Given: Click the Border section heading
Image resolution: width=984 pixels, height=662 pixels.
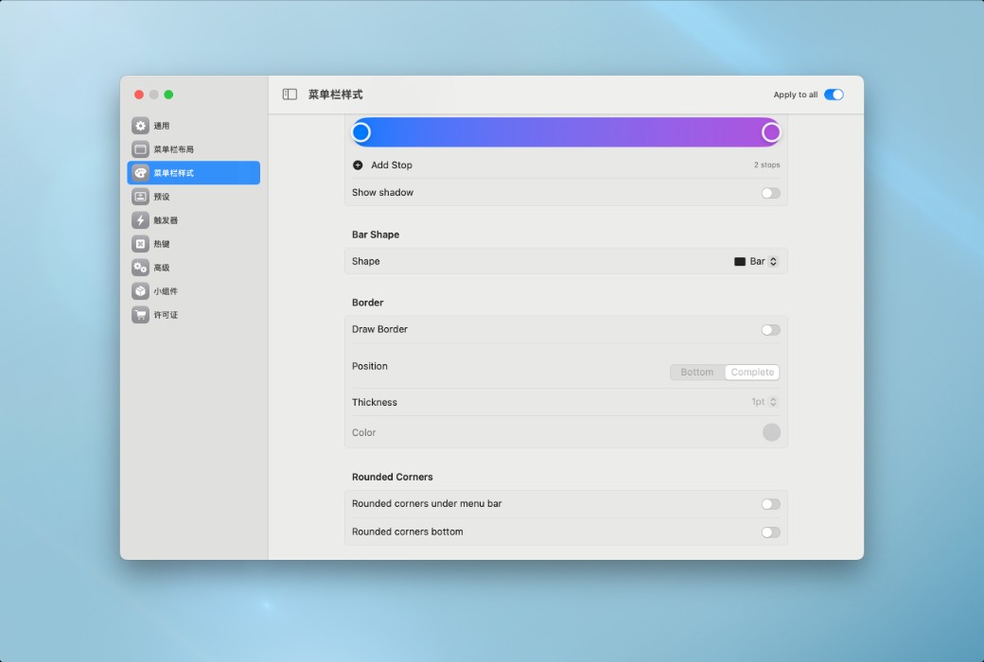Looking at the screenshot, I should click(x=368, y=303).
